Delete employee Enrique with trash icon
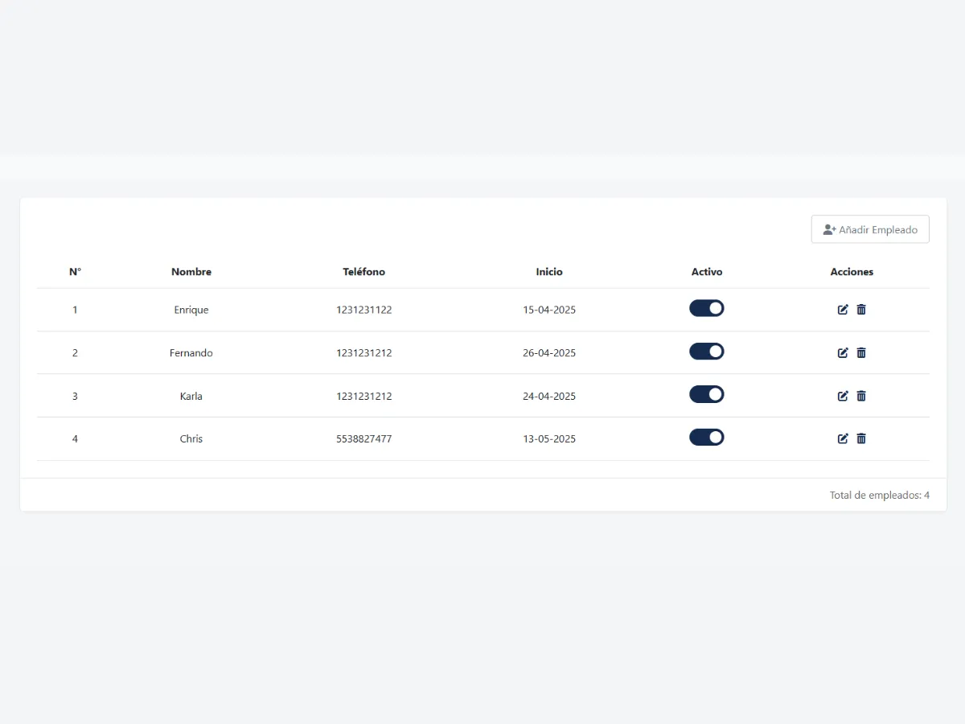 861,310
